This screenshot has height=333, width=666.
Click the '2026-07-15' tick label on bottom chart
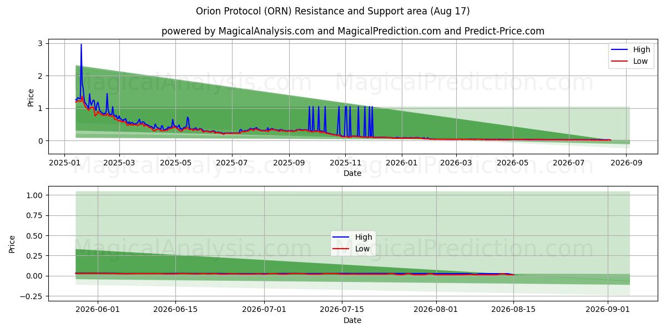tap(342, 310)
